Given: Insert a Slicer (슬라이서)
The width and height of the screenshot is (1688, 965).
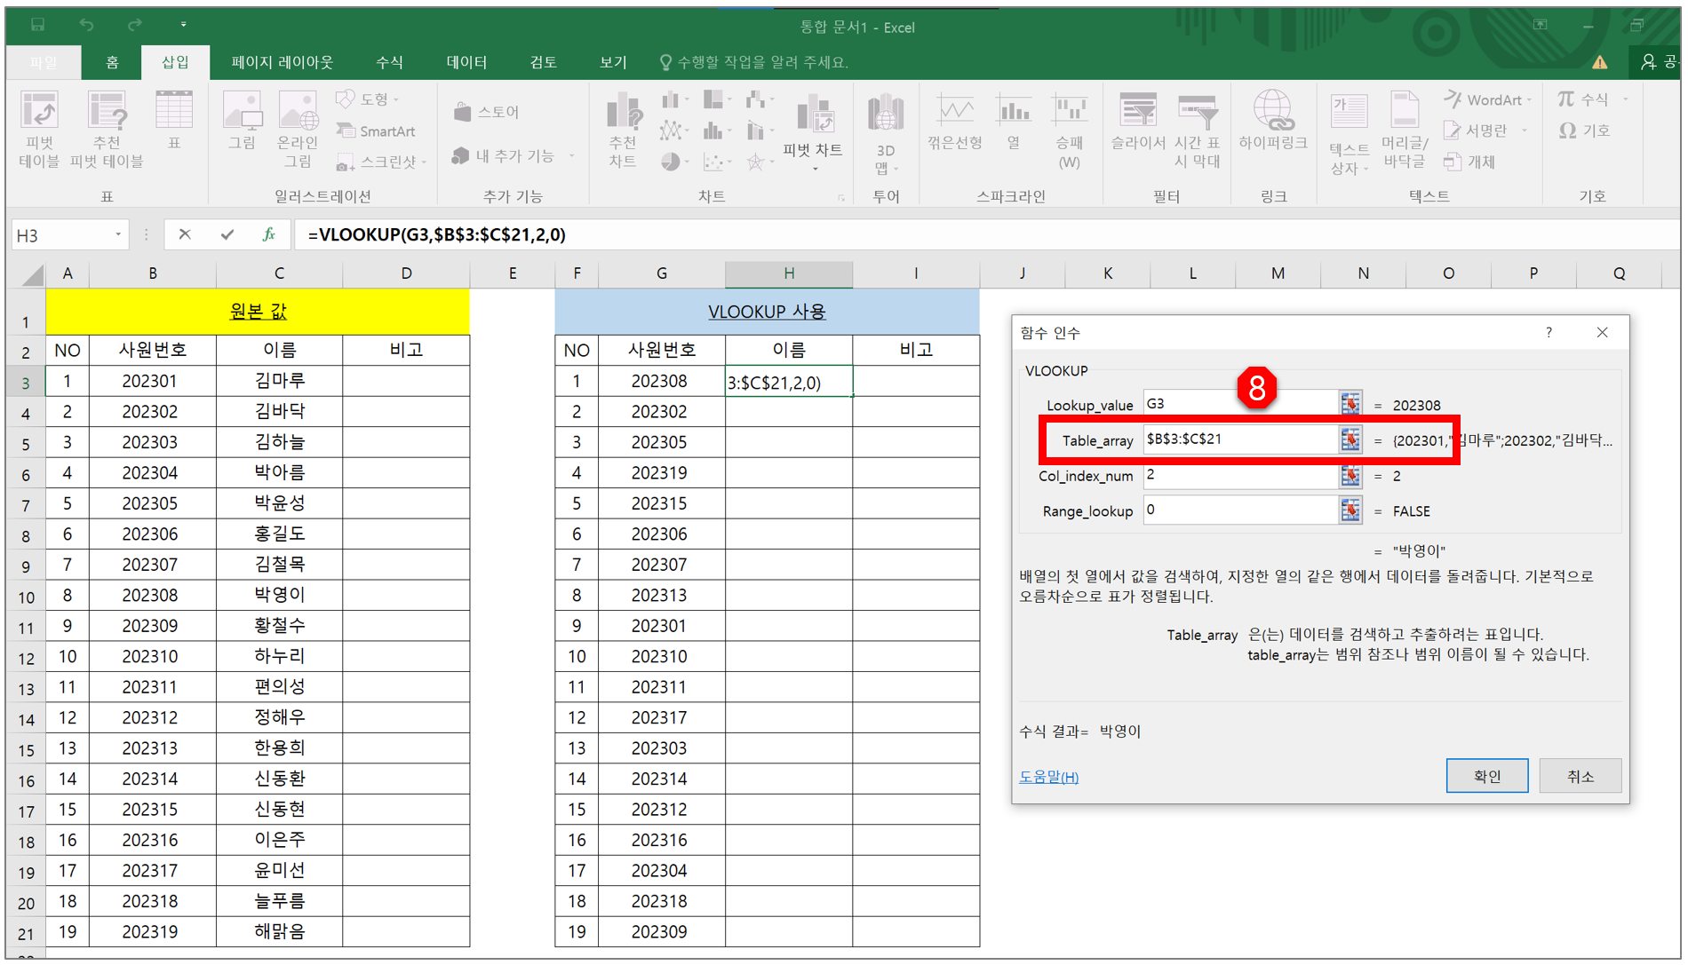Looking at the screenshot, I should (1138, 122).
